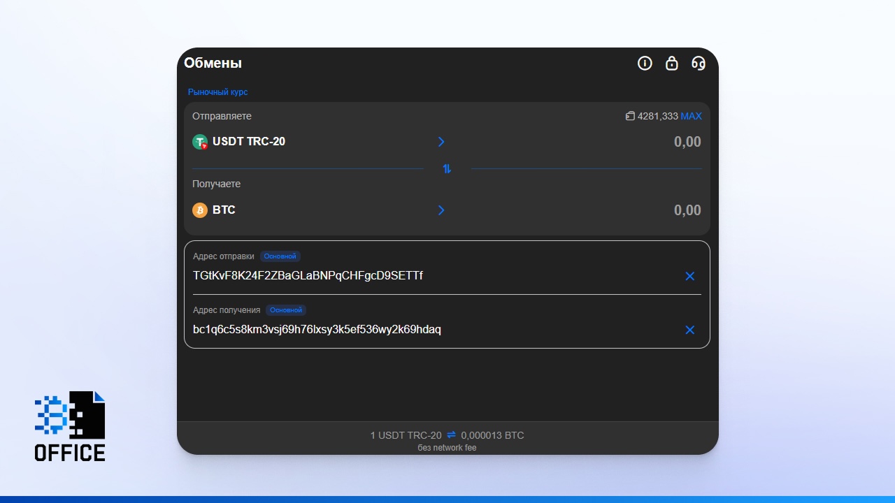
Task: Click the orange Bitcoin coin icon
Action: coord(200,210)
